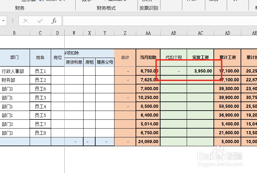
Task: Select the 39,300.00 cumulative salary cell
Action: click(x=227, y=89)
